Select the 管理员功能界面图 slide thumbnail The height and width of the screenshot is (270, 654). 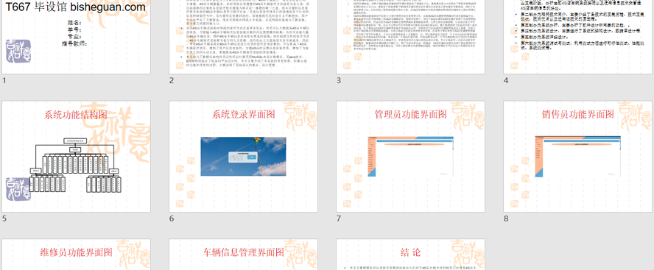point(410,156)
